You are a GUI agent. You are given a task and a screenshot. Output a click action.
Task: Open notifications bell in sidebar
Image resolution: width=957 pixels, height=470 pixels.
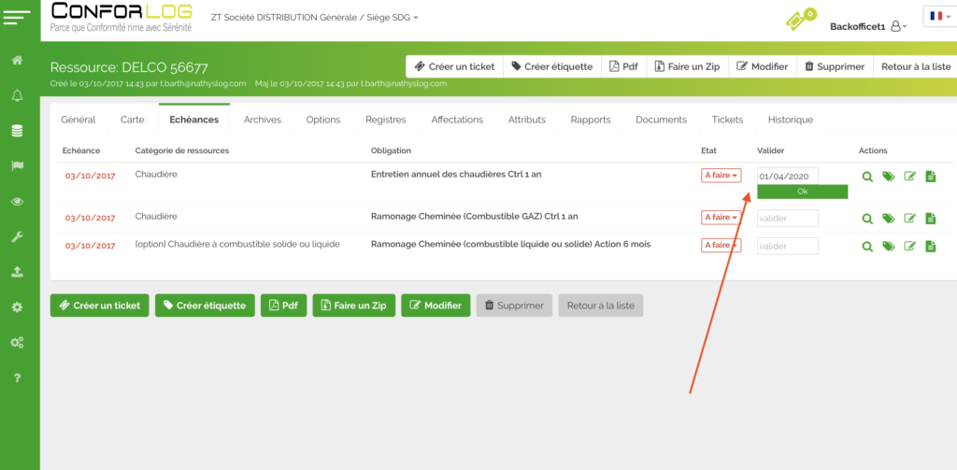(x=17, y=95)
